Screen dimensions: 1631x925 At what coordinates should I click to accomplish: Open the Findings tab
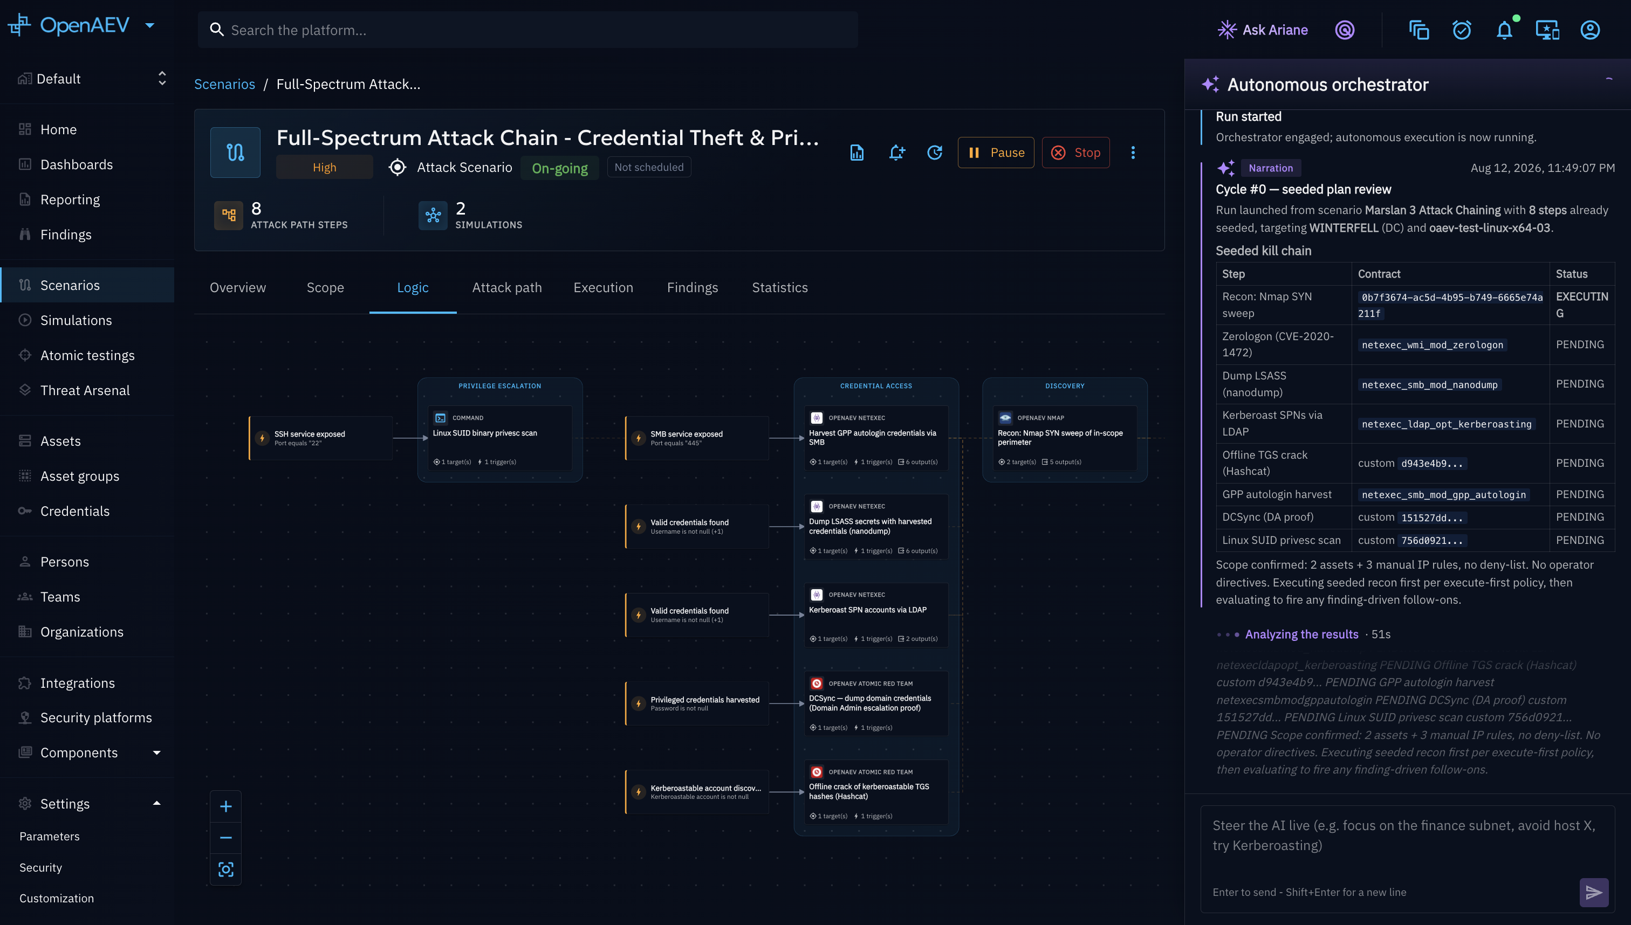(692, 287)
